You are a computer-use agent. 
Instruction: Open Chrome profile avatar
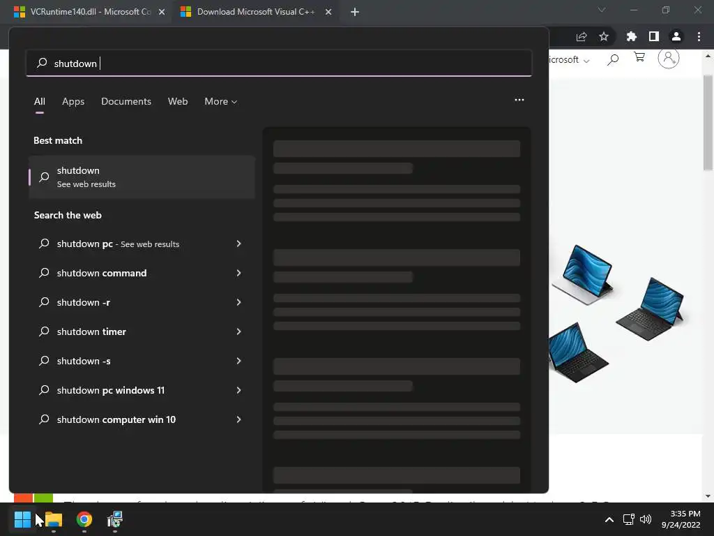click(676, 36)
